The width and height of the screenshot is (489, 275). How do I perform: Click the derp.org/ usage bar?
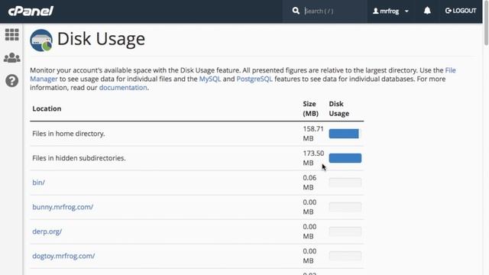coord(345,231)
